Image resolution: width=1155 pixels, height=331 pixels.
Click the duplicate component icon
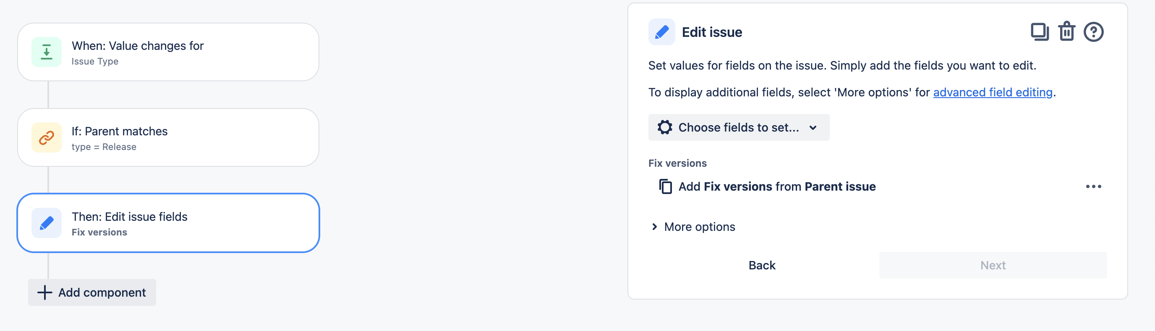click(x=1039, y=32)
